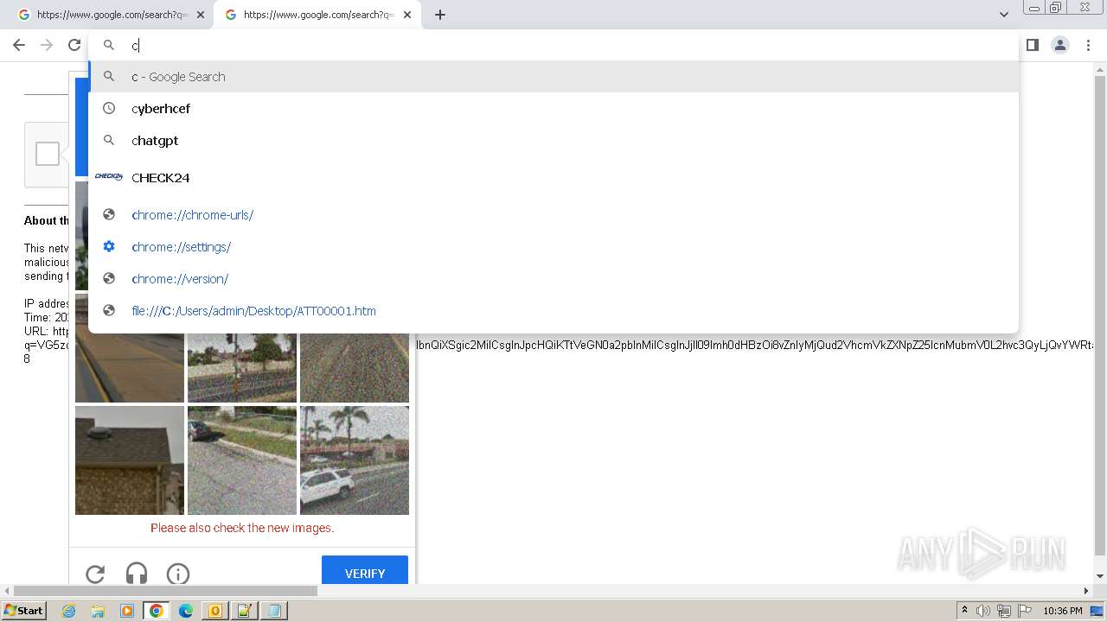Viewport: 1107px width, 622px height.
Task: Click the last taskbar app icon
Action: pos(273,611)
